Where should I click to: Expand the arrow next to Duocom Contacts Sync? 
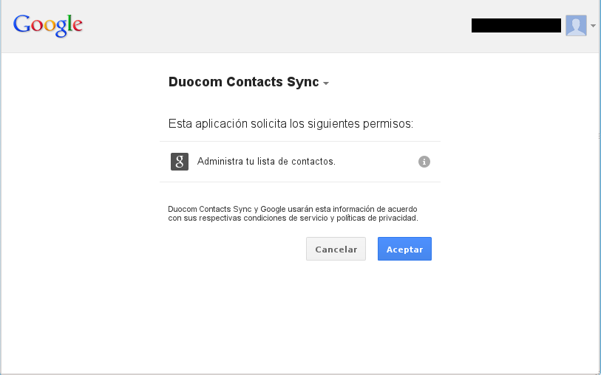point(326,83)
